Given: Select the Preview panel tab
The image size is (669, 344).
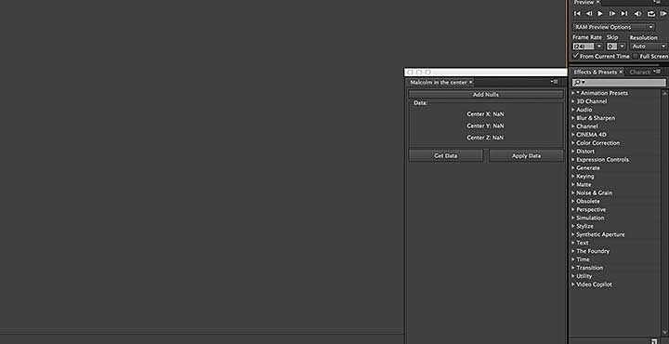Looking at the screenshot, I should pyautogui.click(x=584, y=2).
